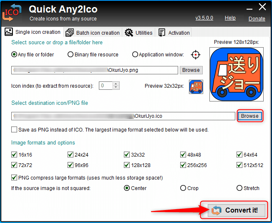
Task: Click the crosshair window picker icon
Action: [196, 55]
